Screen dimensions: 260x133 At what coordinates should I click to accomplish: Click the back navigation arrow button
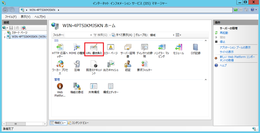(5, 10)
